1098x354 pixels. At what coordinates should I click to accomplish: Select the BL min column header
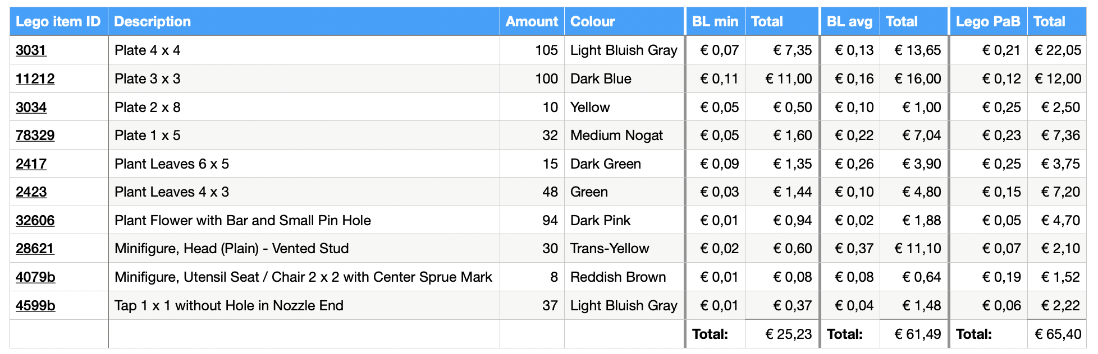pyautogui.click(x=715, y=22)
